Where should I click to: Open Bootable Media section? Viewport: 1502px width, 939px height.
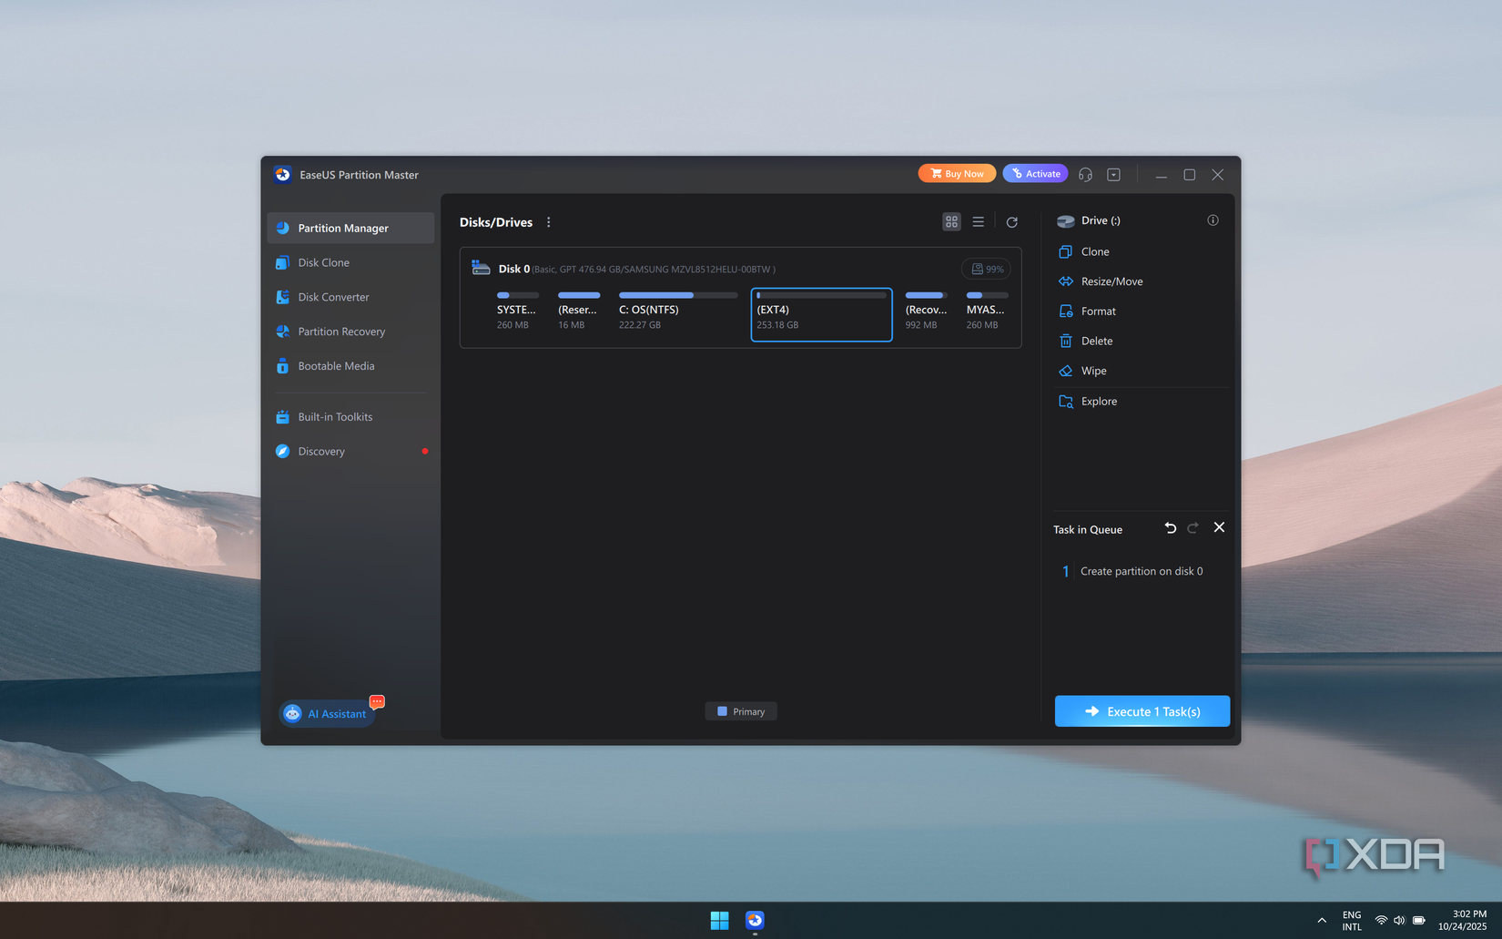pos(350,366)
